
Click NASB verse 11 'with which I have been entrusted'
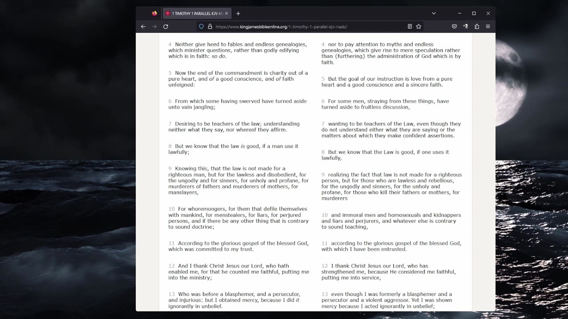click(x=364, y=249)
